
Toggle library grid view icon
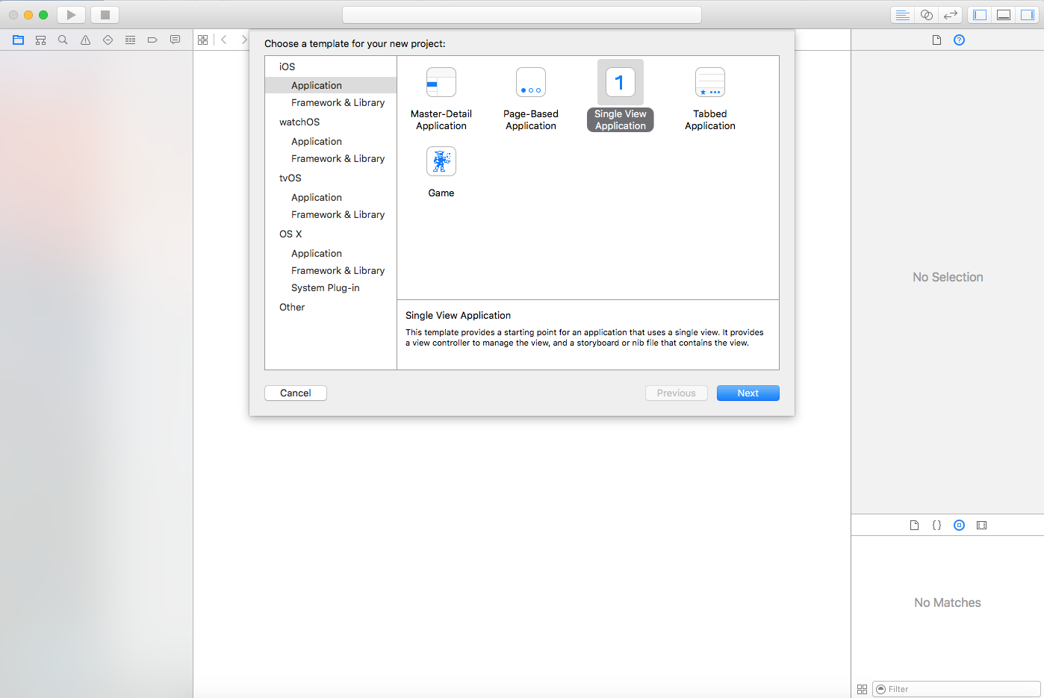[862, 689]
